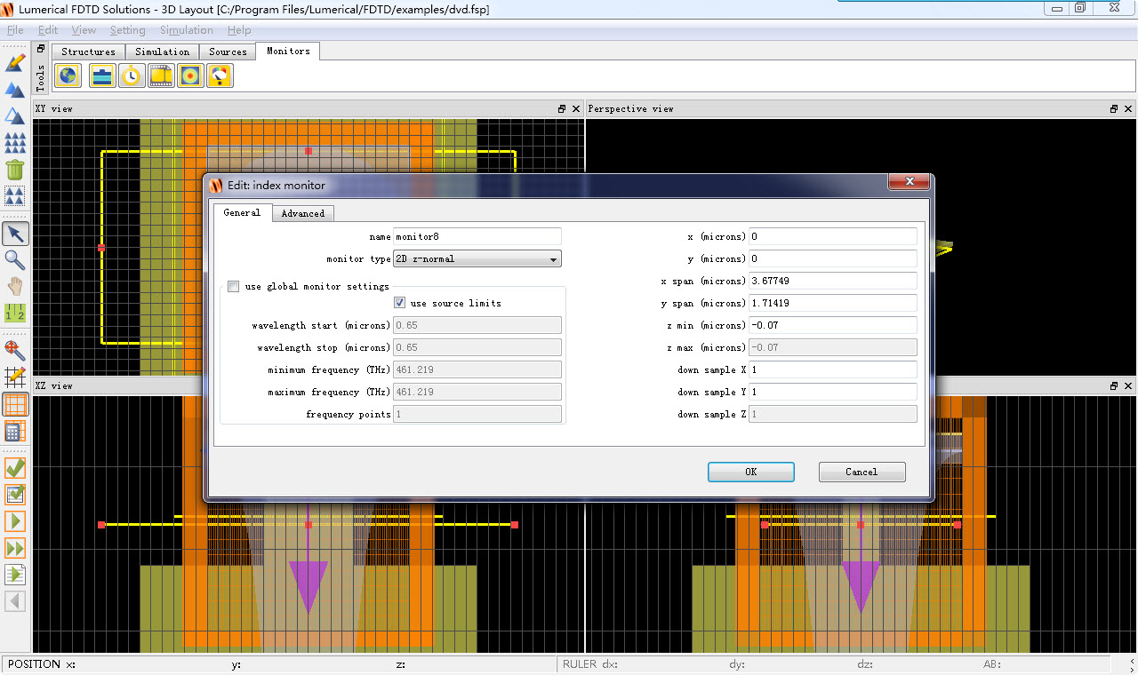This screenshot has width=1138, height=675.
Task: Undock the Tools toolbar panel
Action: 41,49
